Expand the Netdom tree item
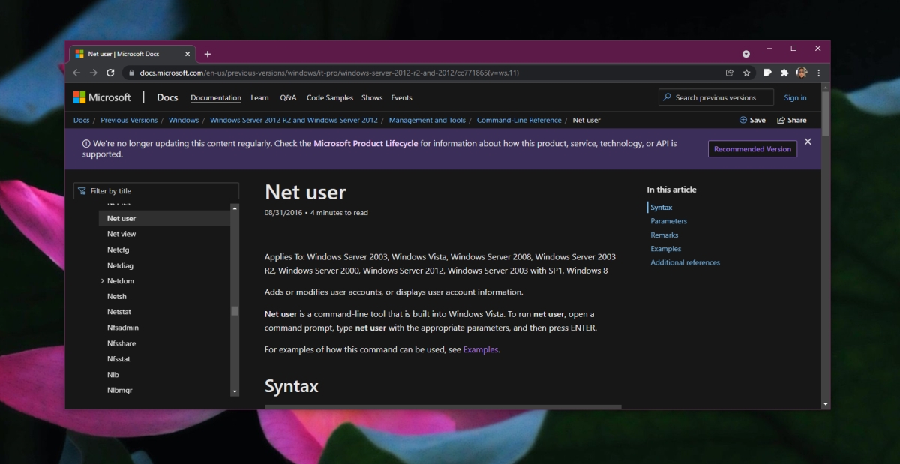The width and height of the screenshot is (900, 464). 103,281
